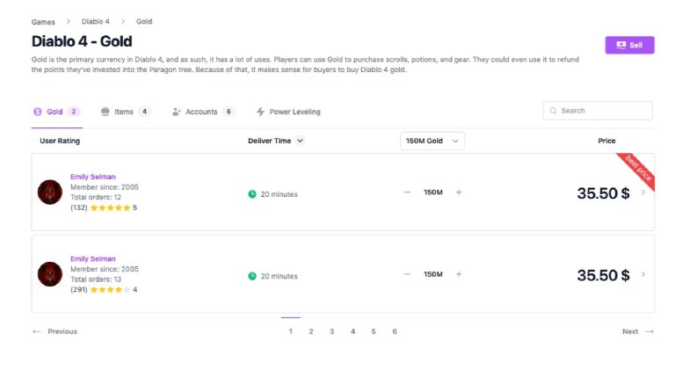The width and height of the screenshot is (697, 392).
Task: Go to page 2
Action: click(311, 331)
